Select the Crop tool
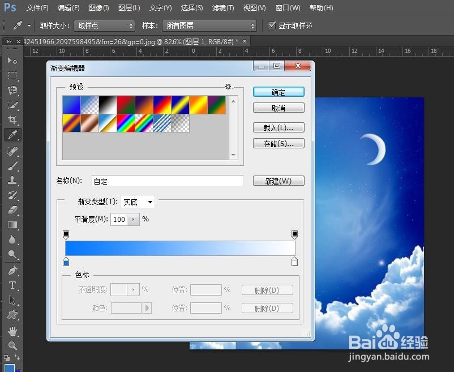Image resolution: width=454 pixels, height=372 pixels. pos(12,120)
